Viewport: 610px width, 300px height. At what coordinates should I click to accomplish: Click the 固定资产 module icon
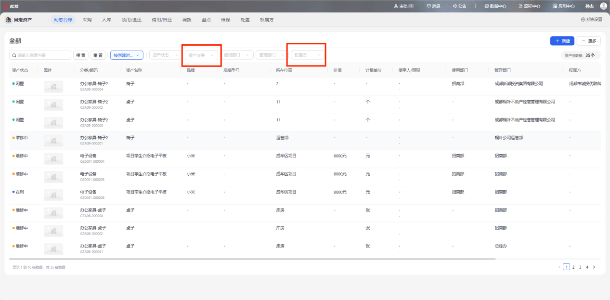(x=9, y=20)
